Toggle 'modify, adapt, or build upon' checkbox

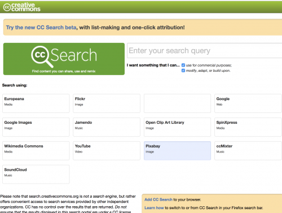point(183,71)
